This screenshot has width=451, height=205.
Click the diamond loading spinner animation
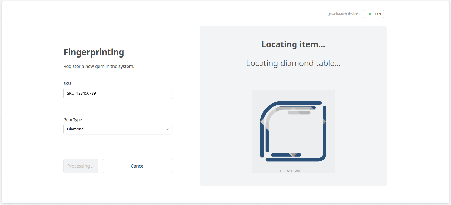pos(293,131)
